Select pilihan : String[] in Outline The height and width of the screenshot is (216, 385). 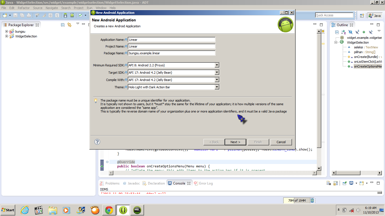click(x=365, y=52)
